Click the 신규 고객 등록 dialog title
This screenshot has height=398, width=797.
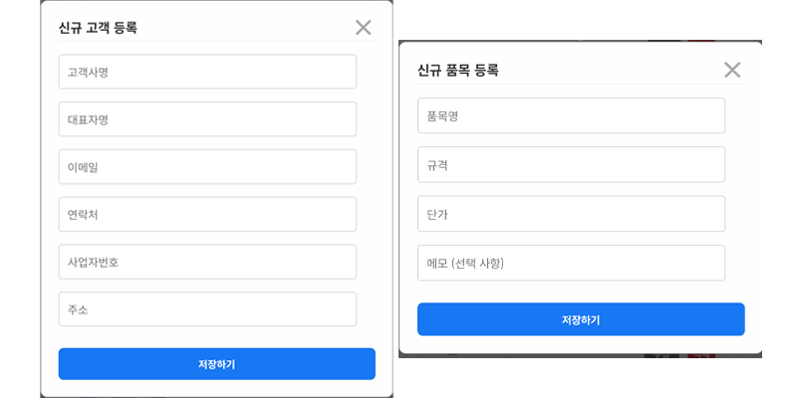98,28
